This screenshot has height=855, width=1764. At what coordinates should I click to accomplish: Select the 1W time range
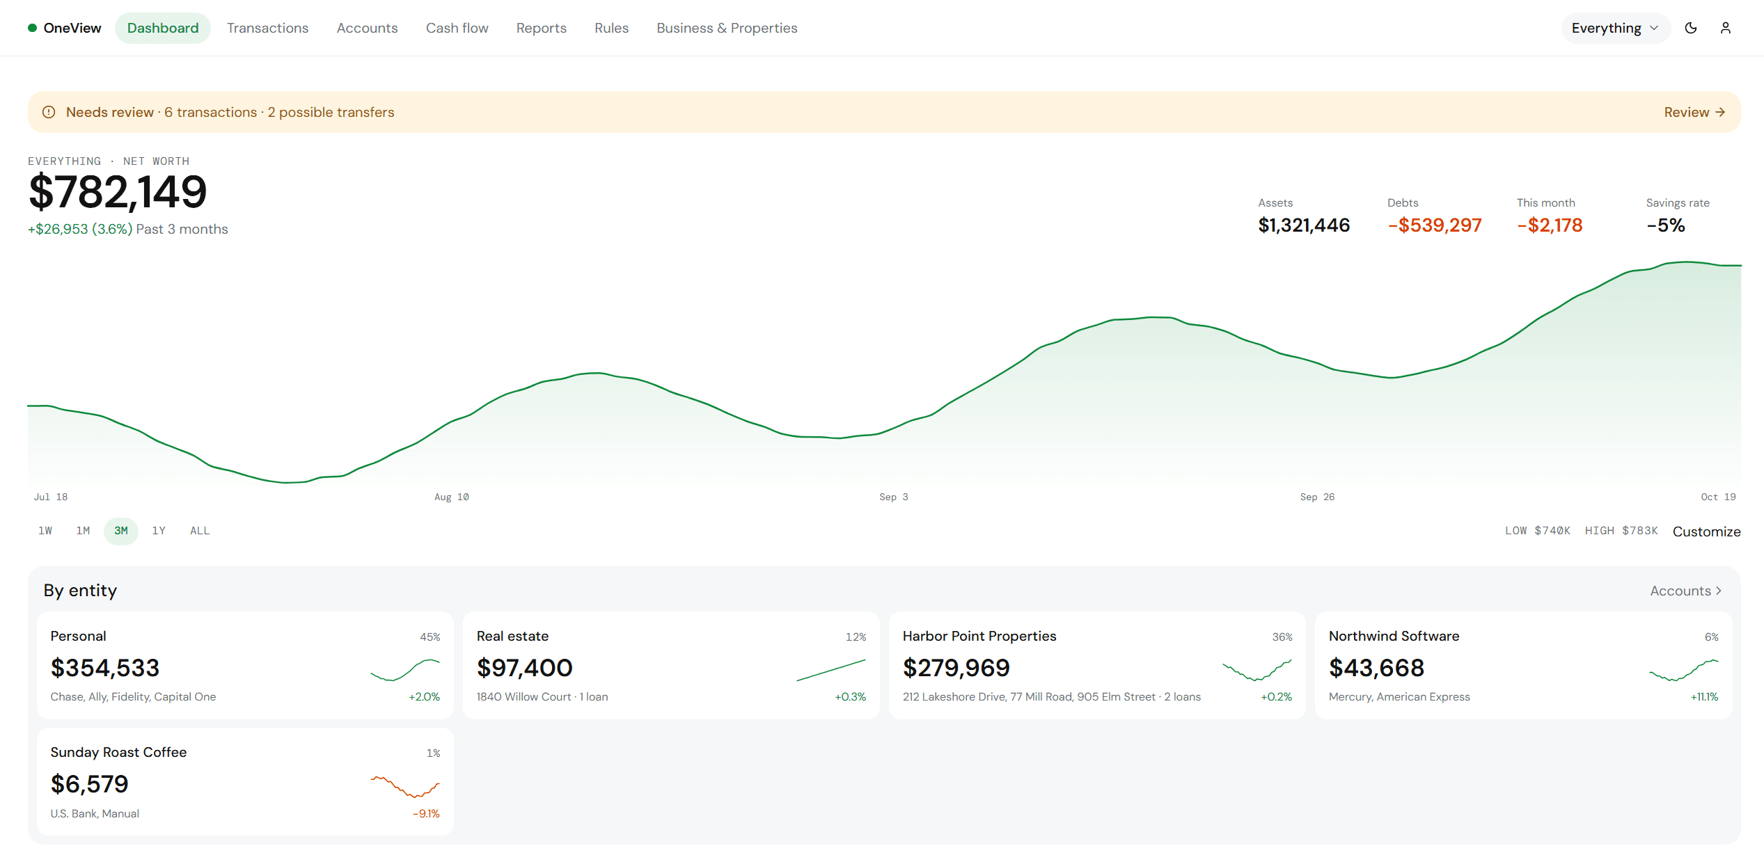click(45, 531)
